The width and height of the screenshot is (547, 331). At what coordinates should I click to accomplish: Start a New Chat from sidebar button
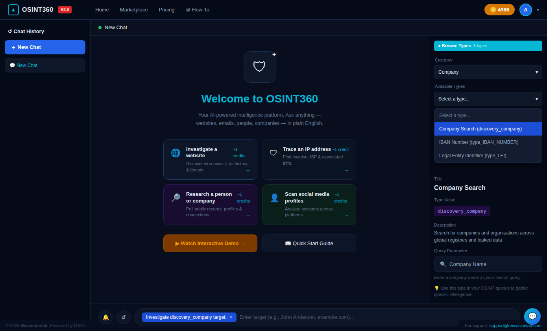(45, 47)
